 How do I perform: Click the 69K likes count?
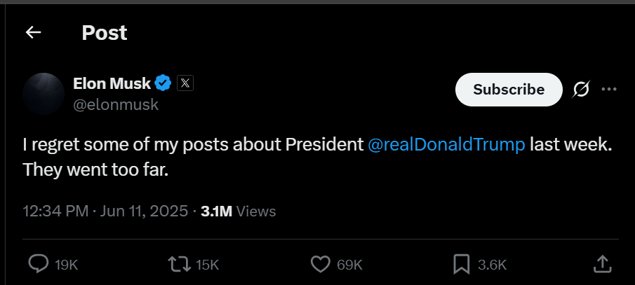point(349,265)
